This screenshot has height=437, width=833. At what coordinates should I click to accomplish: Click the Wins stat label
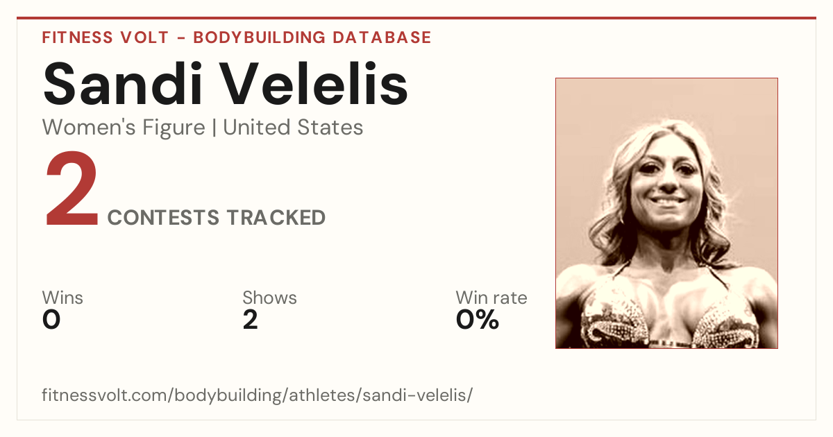pyautogui.click(x=62, y=298)
